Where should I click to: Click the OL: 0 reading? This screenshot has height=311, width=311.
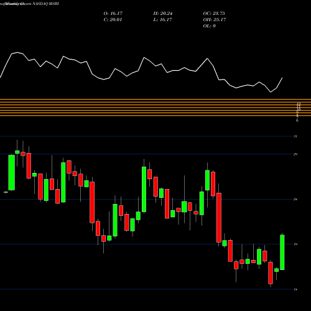[x=209, y=26]
